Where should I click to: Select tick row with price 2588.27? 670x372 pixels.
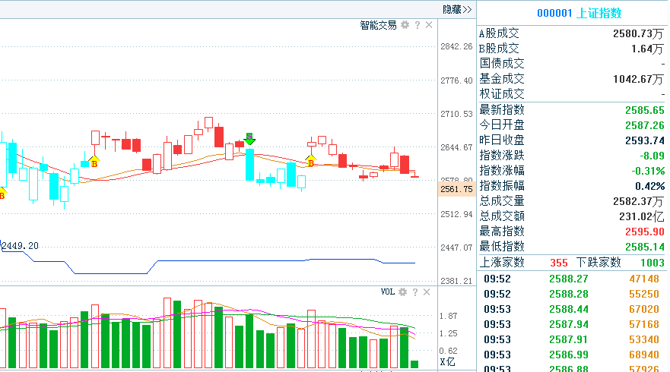pos(572,279)
